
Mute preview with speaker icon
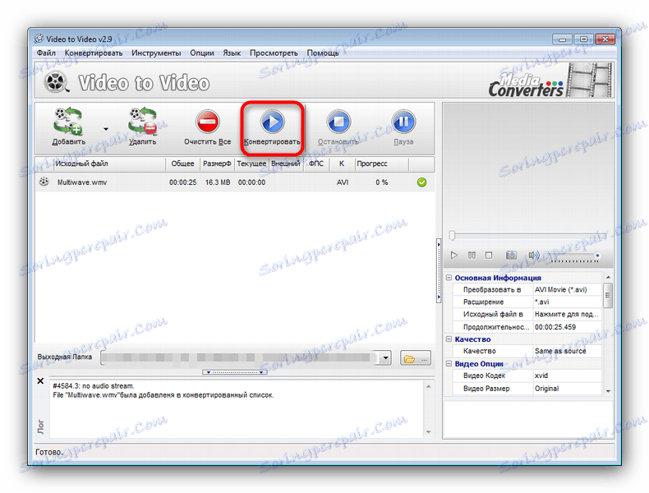tap(533, 255)
